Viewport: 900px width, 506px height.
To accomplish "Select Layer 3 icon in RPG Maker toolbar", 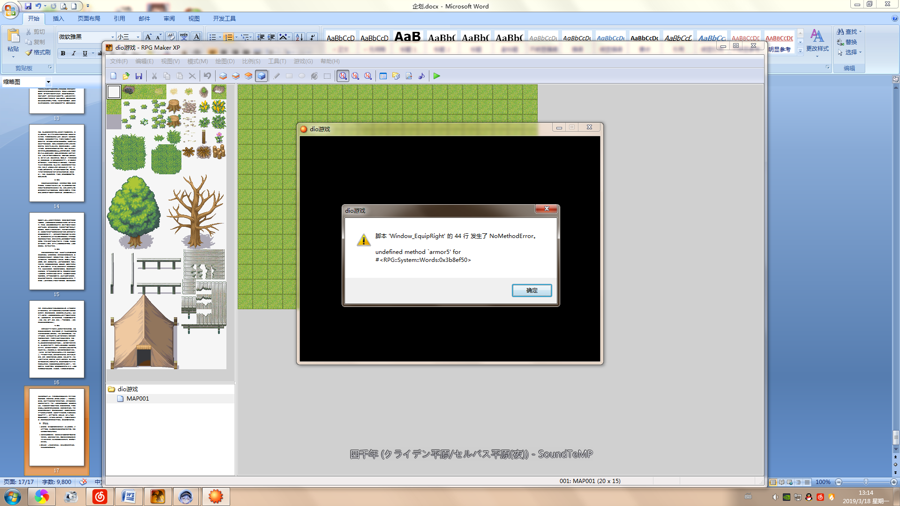I will coord(248,76).
